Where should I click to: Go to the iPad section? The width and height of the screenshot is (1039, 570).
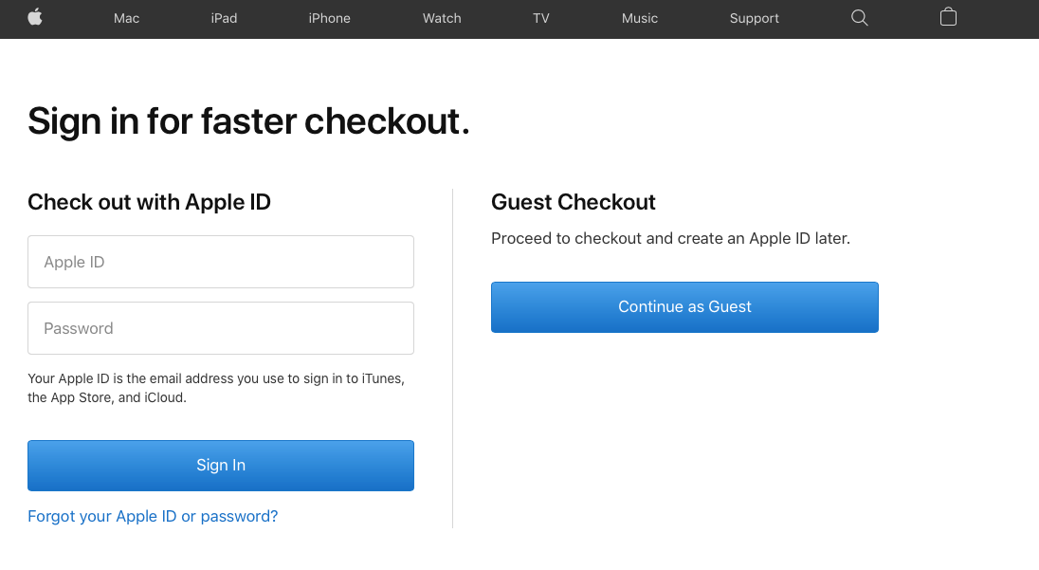pos(224,19)
